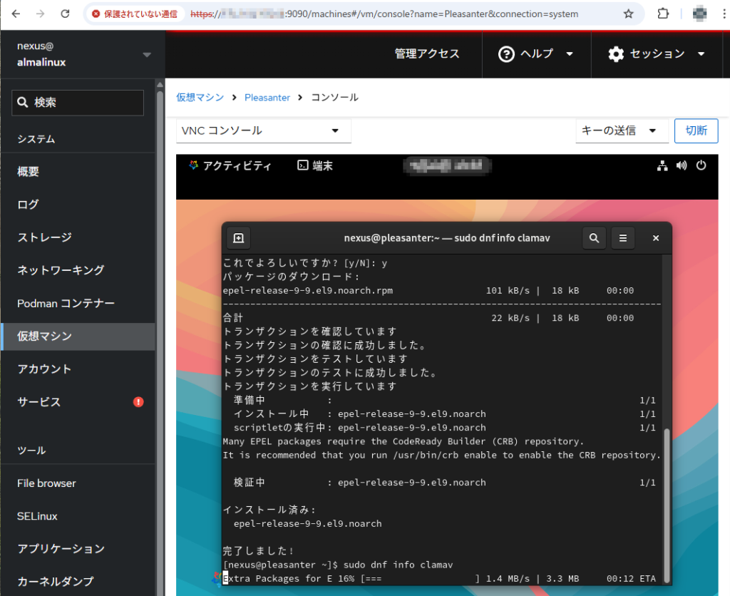Open ネットワーキング in the sidebar
Image resolution: width=730 pixels, height=596 pixels.
tap(61, 270)
